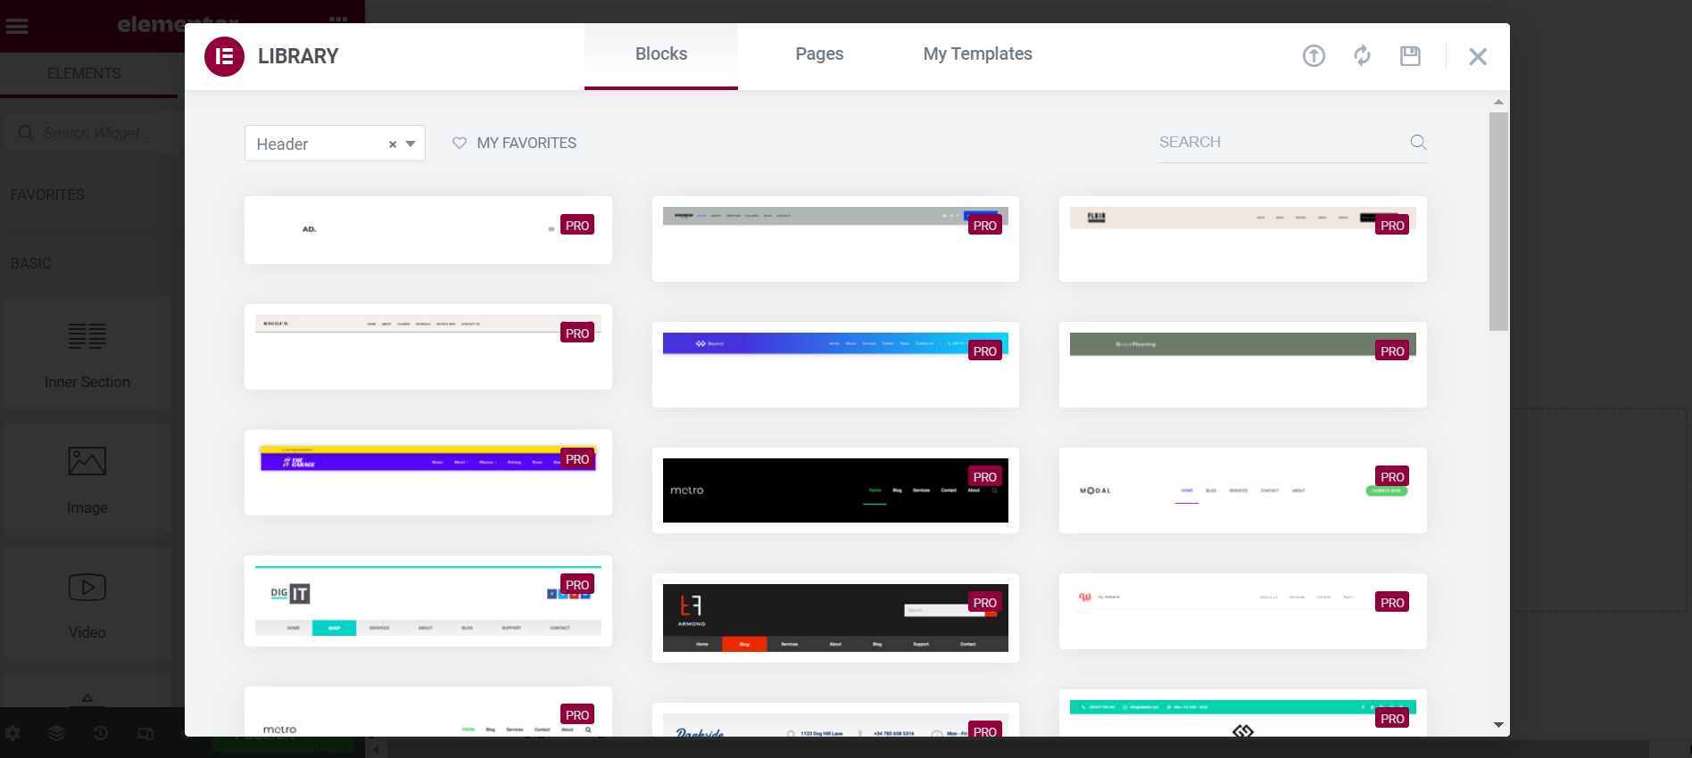
Task: Select the Video widget
Action: [x=87, y=605]
